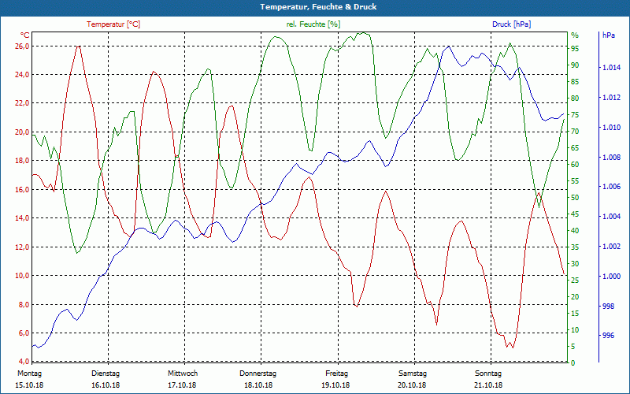Select the green 'rel. Feuchte [%]' legend label

click(x=313, y=24)
